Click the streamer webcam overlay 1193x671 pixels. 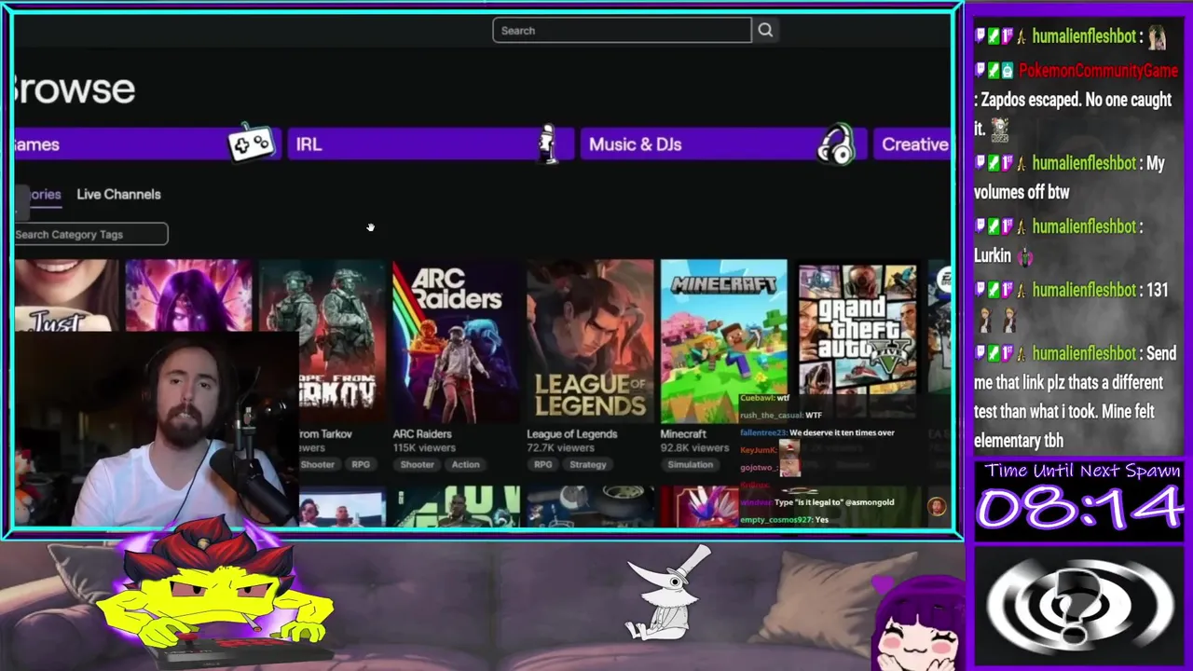[156, 427]
